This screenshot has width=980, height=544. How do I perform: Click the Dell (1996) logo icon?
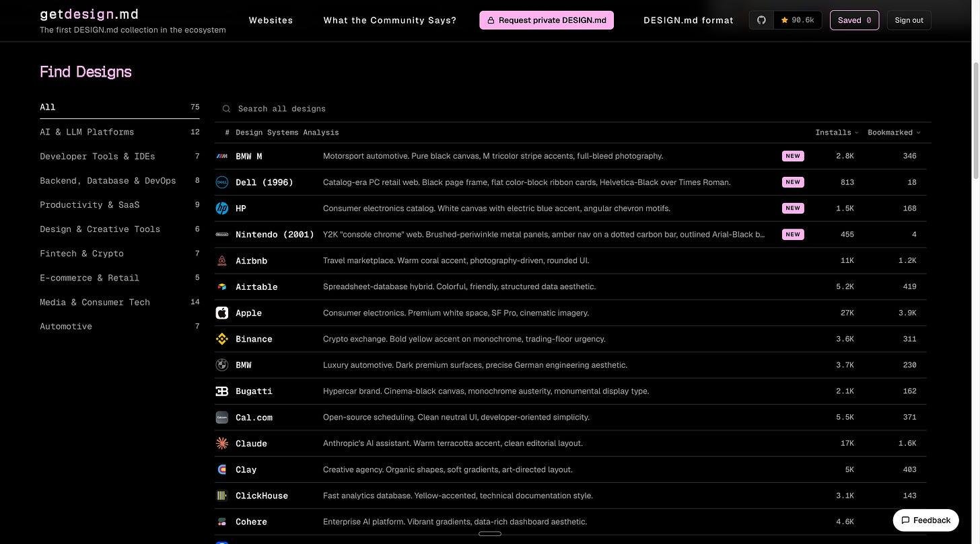(221, 182)
